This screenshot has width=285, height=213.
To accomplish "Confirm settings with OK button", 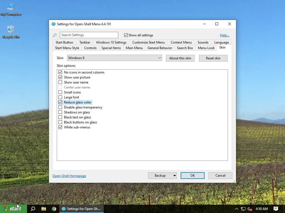I will (193, 176).
